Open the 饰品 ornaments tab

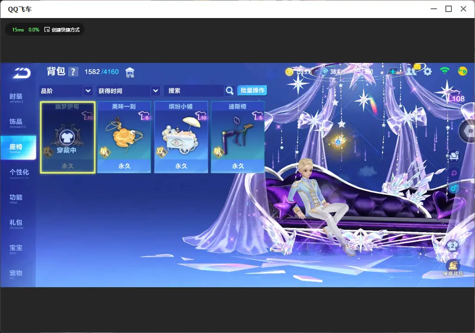16,123
